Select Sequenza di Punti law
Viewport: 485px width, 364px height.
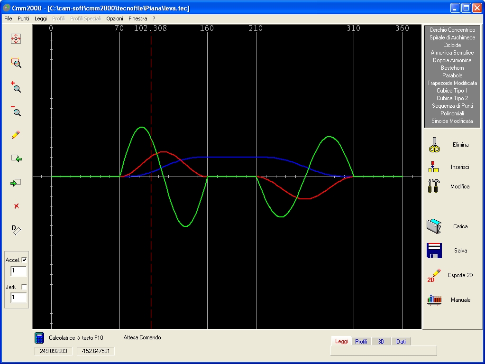pos(452,106)
